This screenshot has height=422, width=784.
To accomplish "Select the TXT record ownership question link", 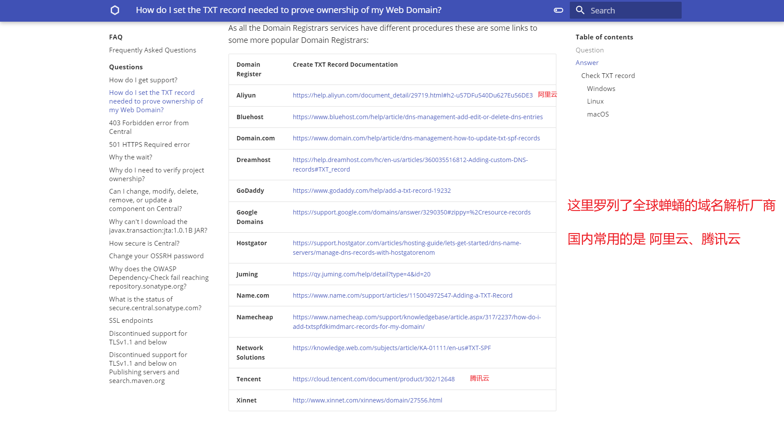I will click(156, 101).
